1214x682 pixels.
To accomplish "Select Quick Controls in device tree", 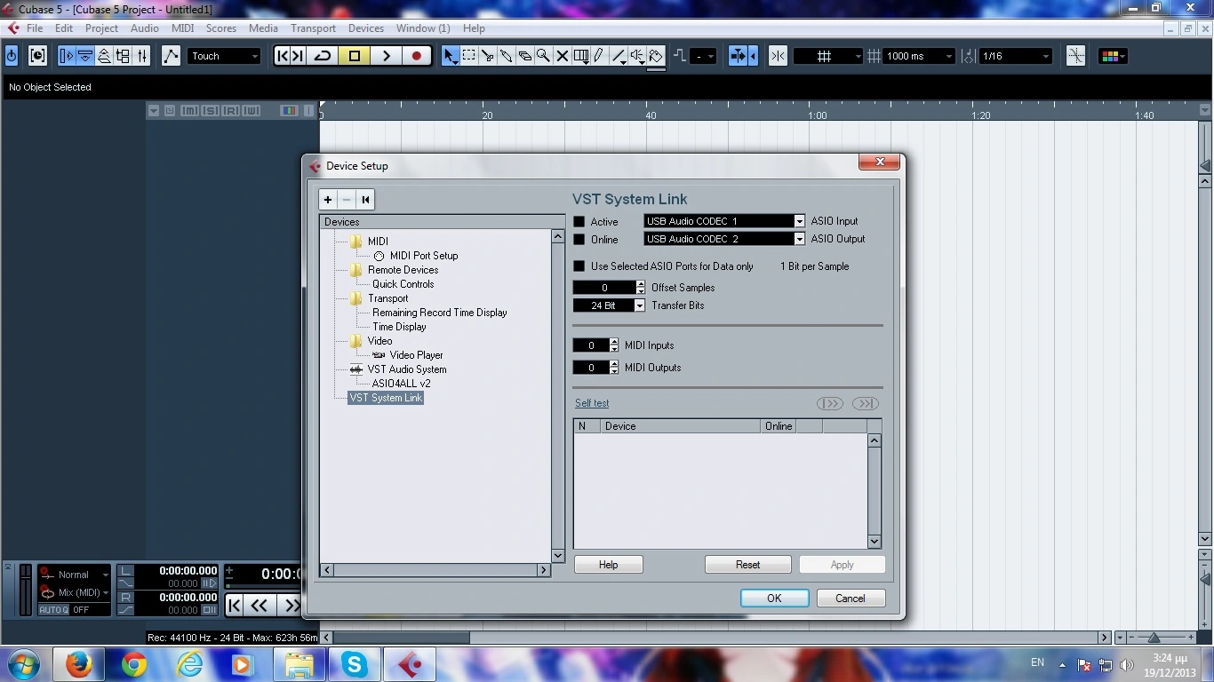I will (403, 284).
